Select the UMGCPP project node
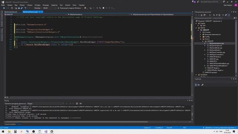The height and width of the screenshot is (134, 238). pos(206,30)
